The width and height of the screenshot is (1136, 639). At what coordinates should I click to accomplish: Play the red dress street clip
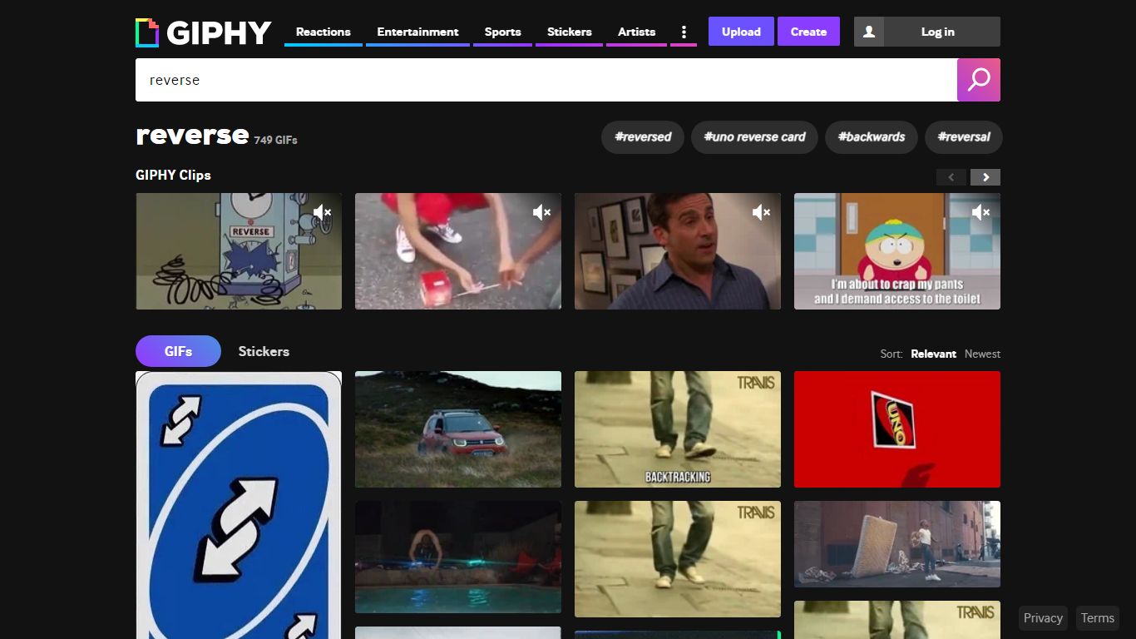[x=458, y=251]
